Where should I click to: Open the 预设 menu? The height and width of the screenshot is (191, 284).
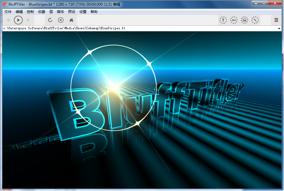coord(72,12)
